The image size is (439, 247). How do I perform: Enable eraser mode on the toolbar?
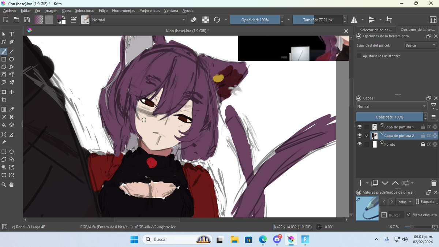[194, 20]
